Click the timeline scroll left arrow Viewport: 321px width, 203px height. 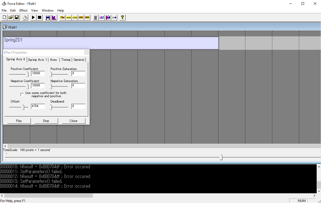pyautogui.click(x=5, y=146)
